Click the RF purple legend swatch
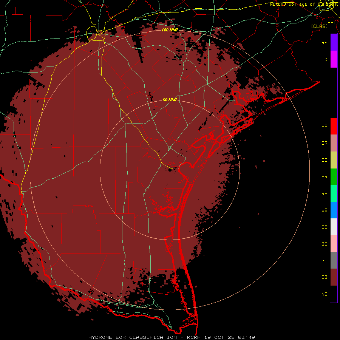This screenshot has width=340, height=340. click(x=334, y=42)
